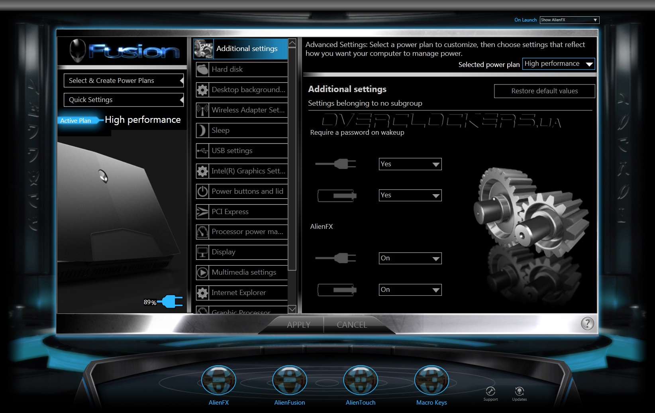Viewport: 655px width, 413px height.
Task: Select the Power buttons and lid category
Action: tap(242, 191)
